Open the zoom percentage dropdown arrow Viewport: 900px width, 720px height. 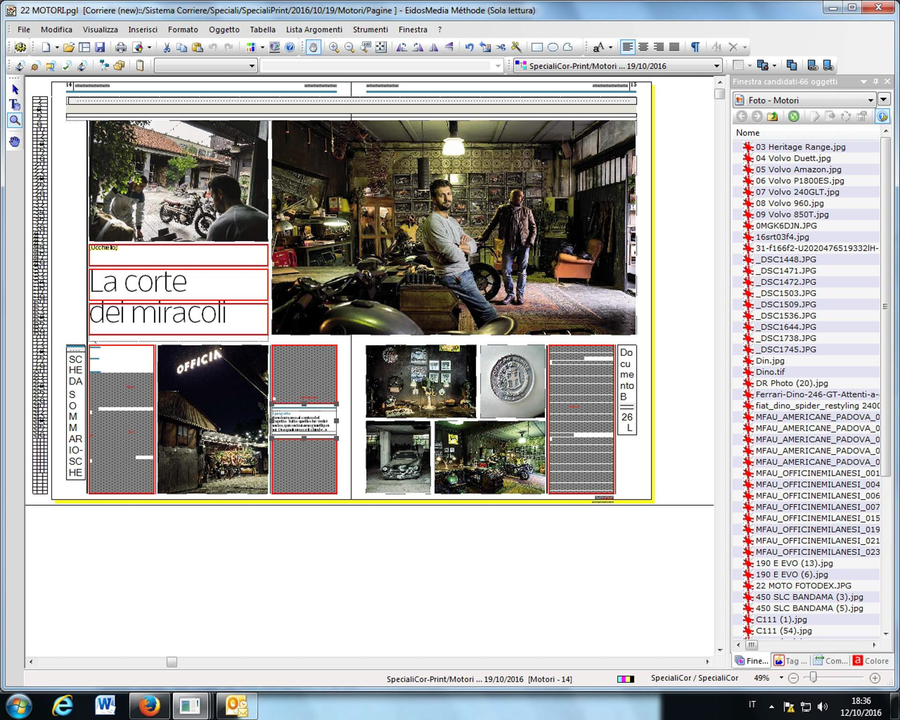point(781,678)
